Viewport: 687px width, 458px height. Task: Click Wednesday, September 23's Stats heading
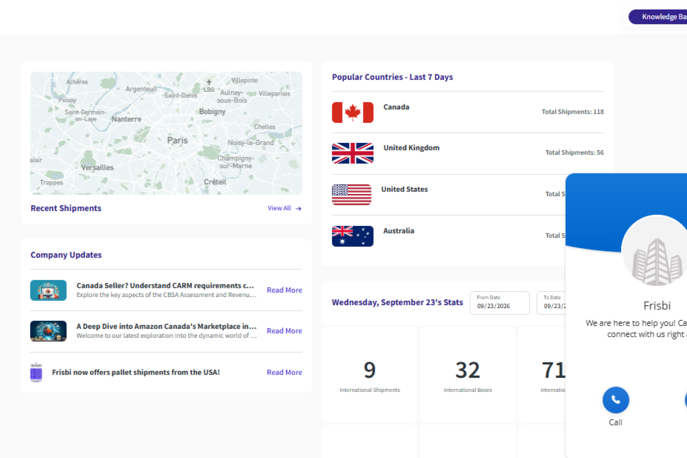pos(398,302)
